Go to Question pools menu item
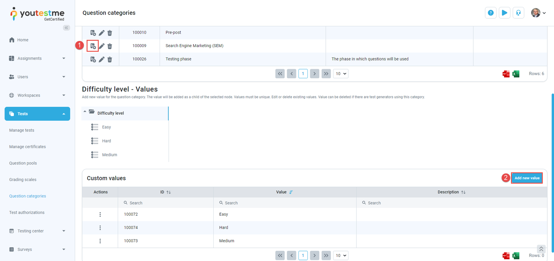Viewport: 554px width, 261px height. click(x=23, y=163)
